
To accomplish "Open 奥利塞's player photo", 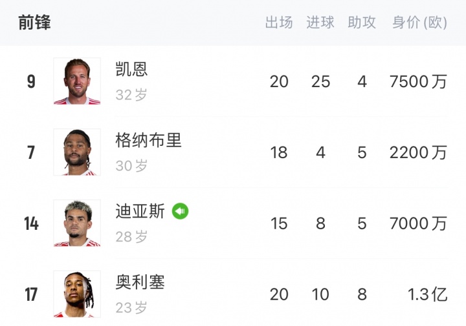I will (77, 294).
